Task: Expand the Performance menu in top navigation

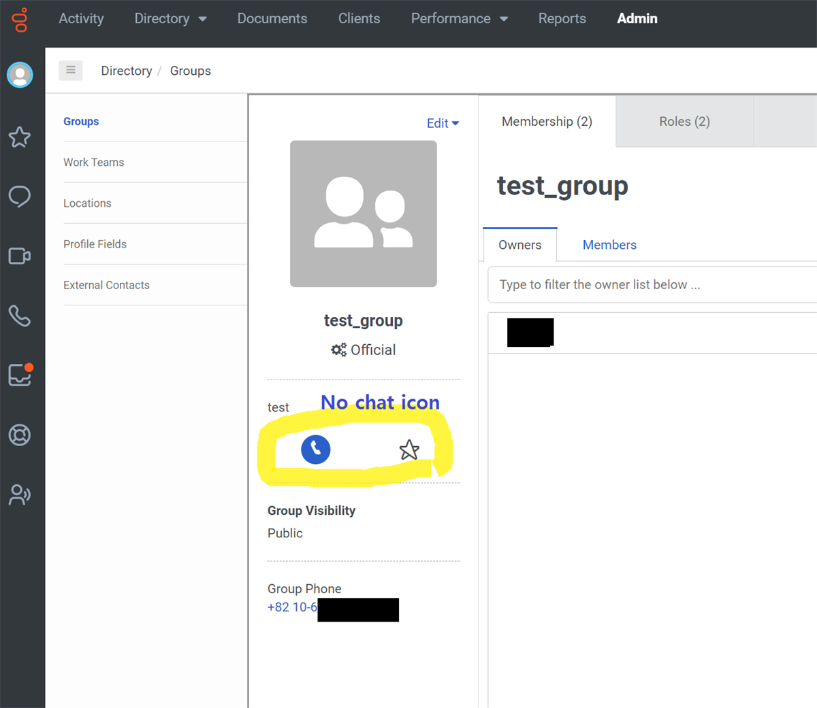Action: 460,18
